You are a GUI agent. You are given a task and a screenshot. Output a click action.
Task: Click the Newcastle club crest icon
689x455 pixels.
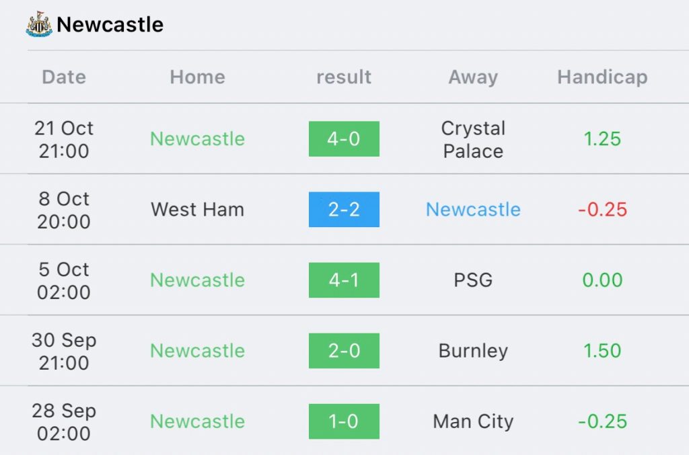[38, 24]
